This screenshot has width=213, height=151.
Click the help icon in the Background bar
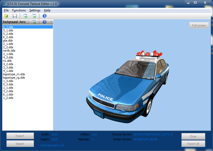coord(45,22)
